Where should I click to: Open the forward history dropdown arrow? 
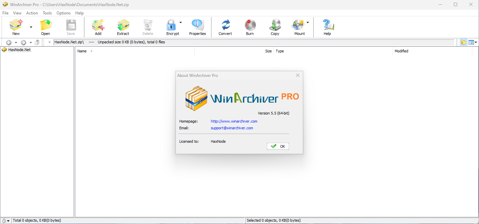click(31, 42)
